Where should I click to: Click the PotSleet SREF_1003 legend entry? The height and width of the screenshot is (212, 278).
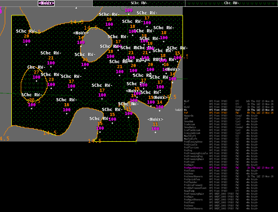[x=190, y=203]
